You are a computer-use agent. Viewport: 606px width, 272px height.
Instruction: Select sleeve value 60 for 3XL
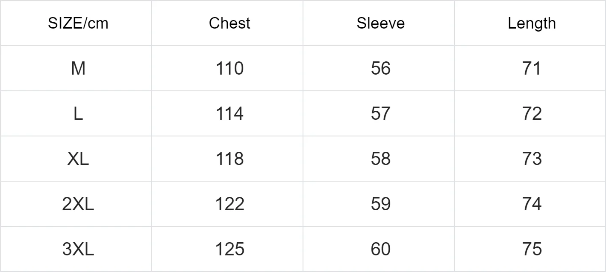[x=381, y=249]
